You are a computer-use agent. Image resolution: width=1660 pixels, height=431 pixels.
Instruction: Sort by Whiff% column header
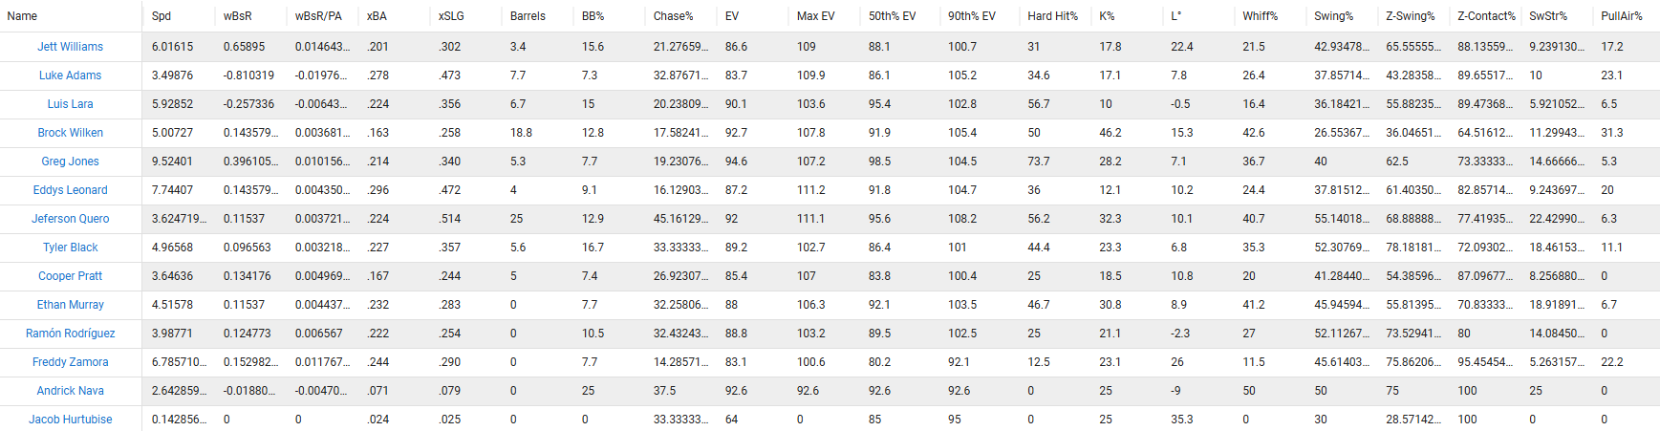[1260, 16]
